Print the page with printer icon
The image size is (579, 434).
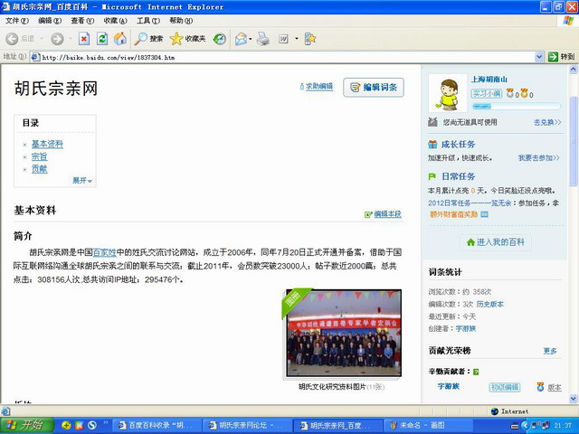(x=263, y=39)
